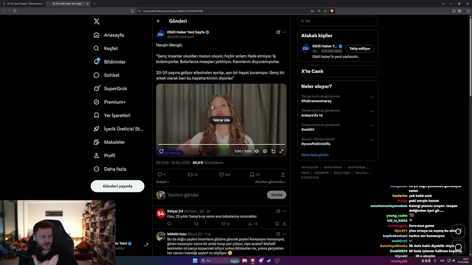Open Etkili Haber Yeni Sayfa profile name
Image resolution: width=472 pixels, height=265 pixels.
[185, 32]
